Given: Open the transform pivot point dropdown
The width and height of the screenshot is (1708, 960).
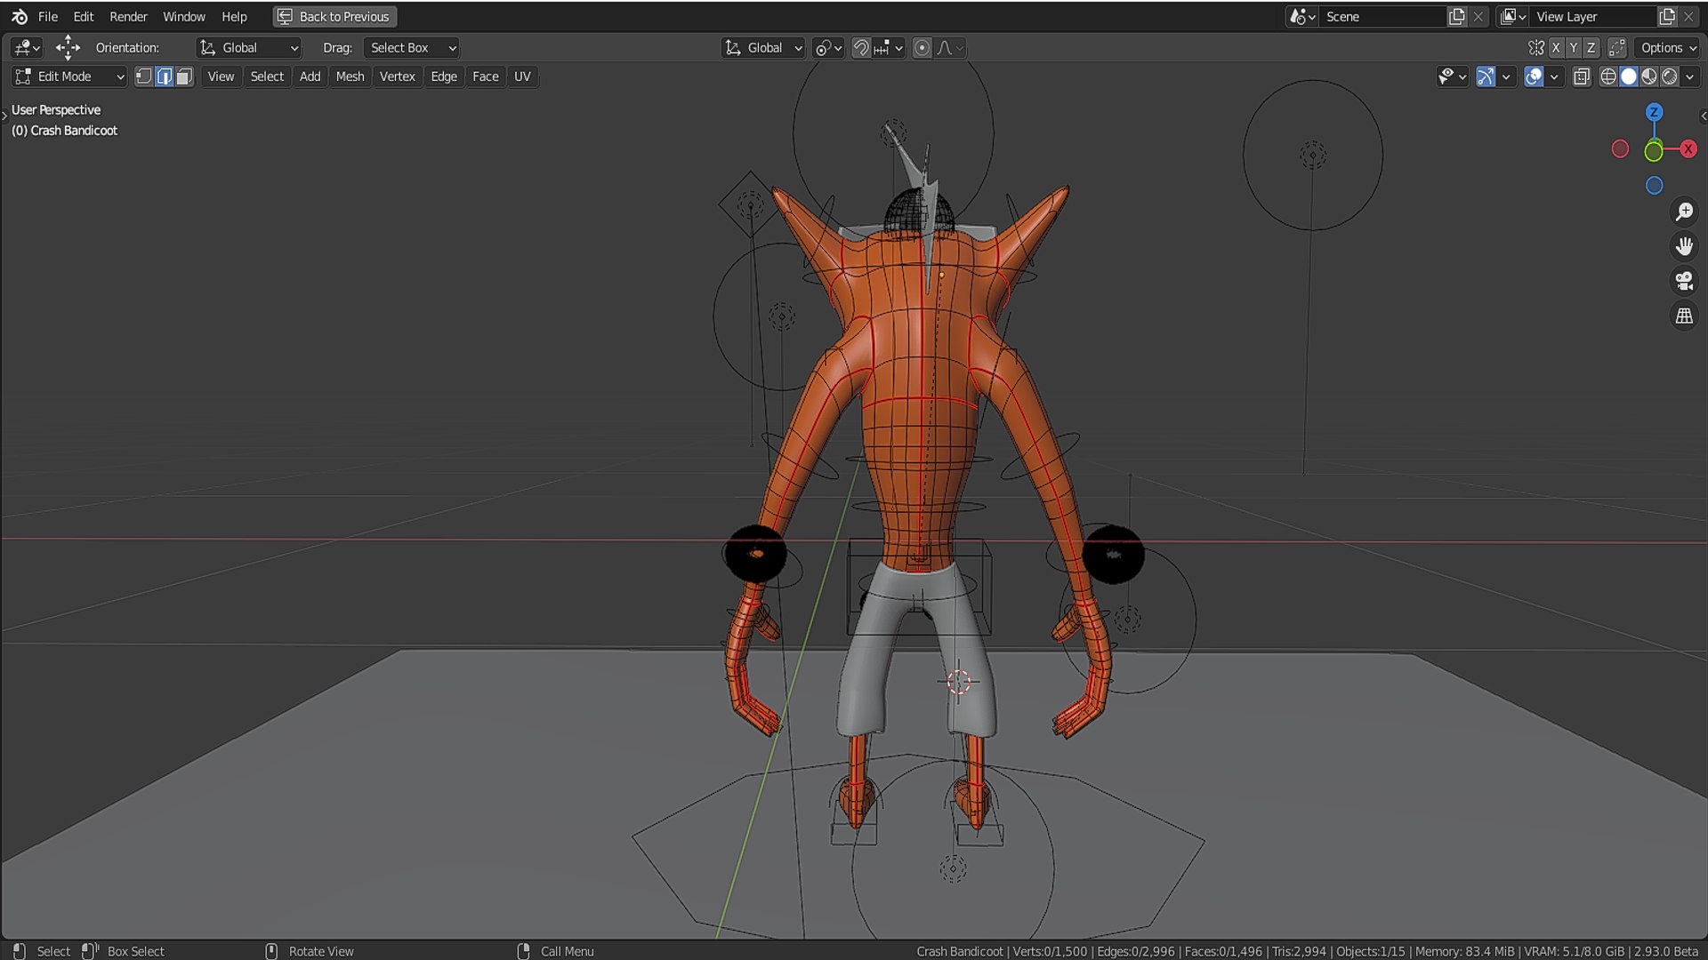Looking at the screenshot, I should (828, 48).
